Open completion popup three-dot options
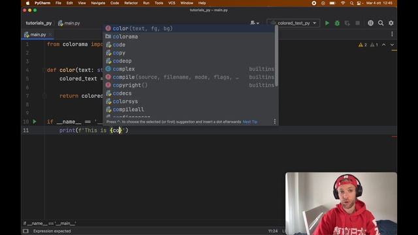418x235 pixels. pos(274,121)
